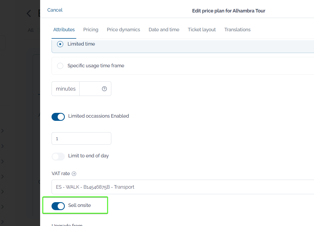Expand the first chevron in the left sidebar

click(x=3, y=131)
